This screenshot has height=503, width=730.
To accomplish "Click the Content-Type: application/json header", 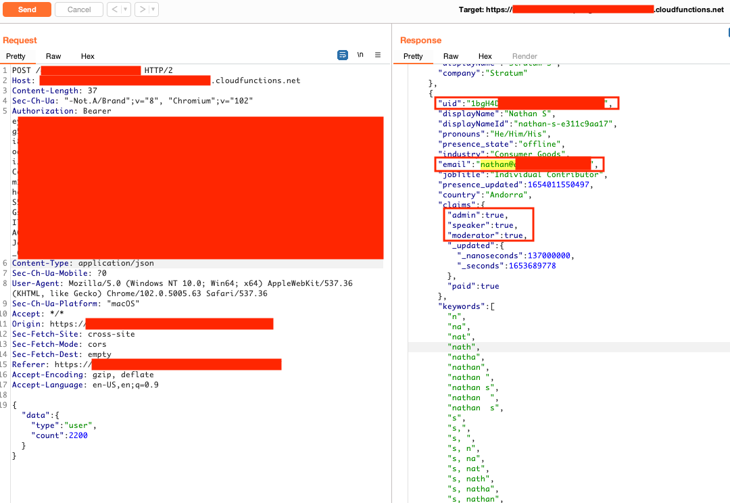I will 83,263.
